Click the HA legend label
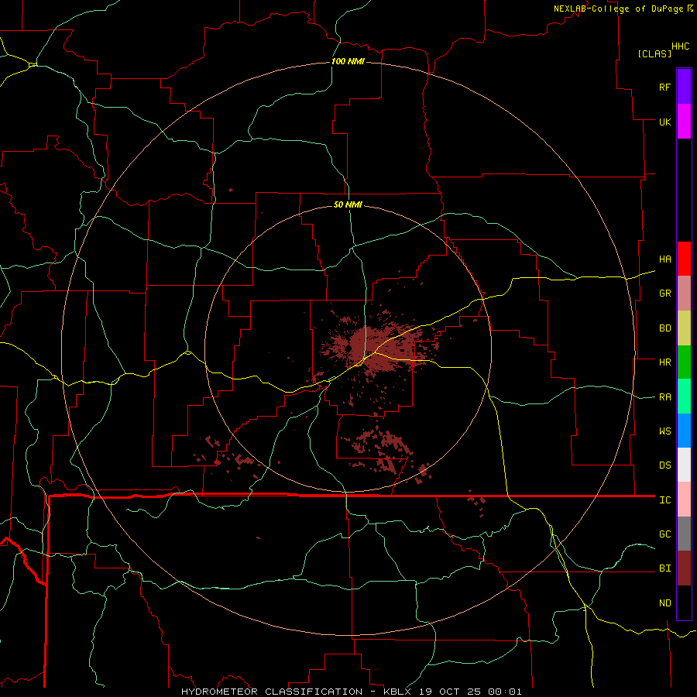The width and height of the screenshot is (697, 697). 664,259
